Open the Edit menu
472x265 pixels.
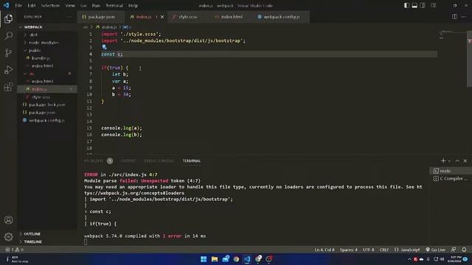(32, 5)
